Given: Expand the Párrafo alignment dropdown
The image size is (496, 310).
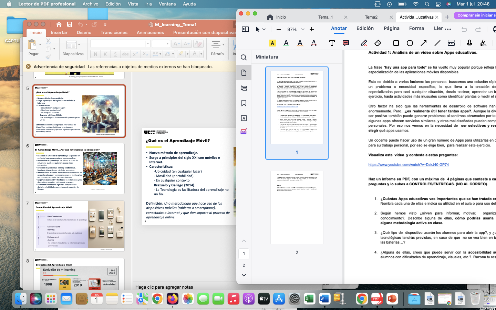Looking at the screenshot, I should 223,45.
